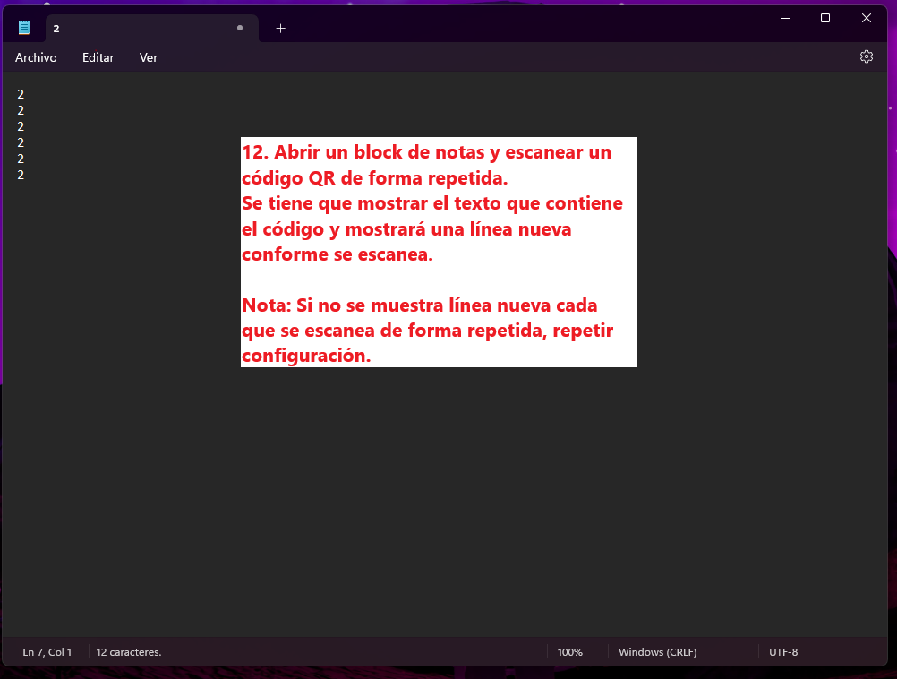
Task: Add a new tab with the plus icon
Action: click(280, 29)
